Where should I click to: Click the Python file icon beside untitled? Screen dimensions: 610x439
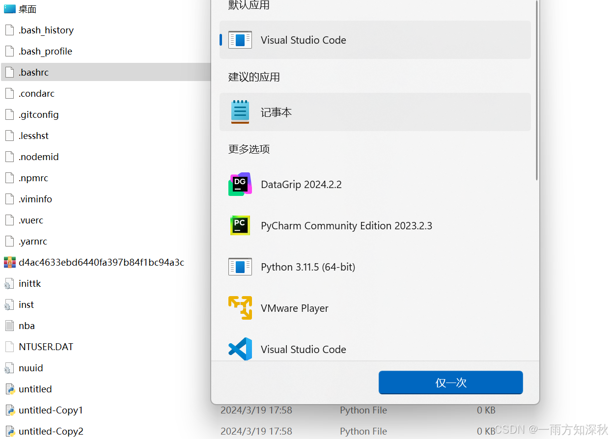10,389
